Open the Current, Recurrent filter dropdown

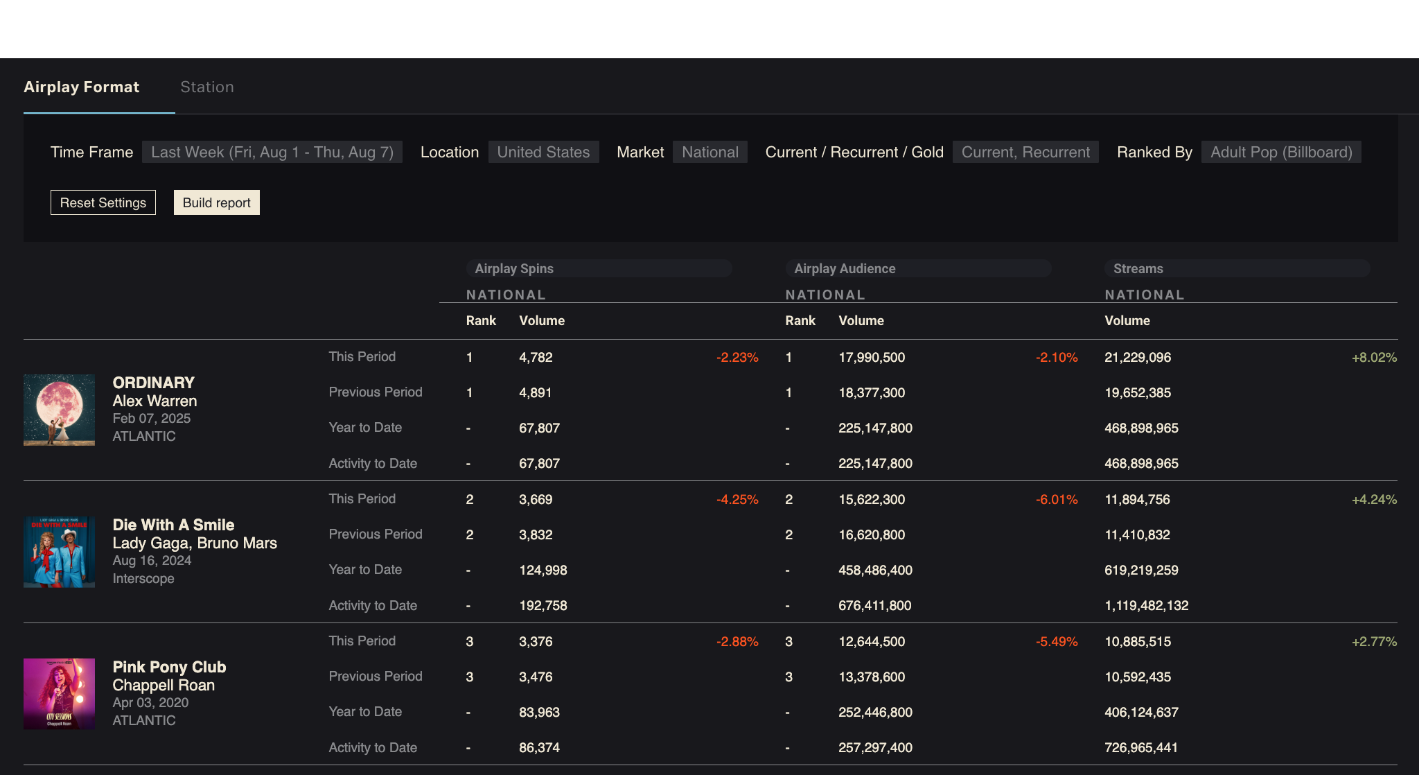(x=1025, y=152)
